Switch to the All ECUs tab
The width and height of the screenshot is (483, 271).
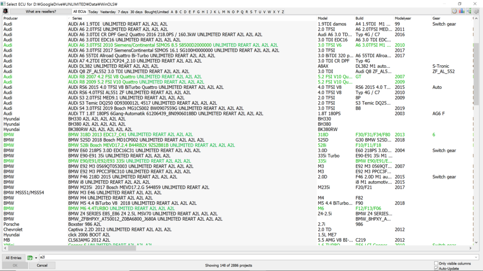(79, 12)
